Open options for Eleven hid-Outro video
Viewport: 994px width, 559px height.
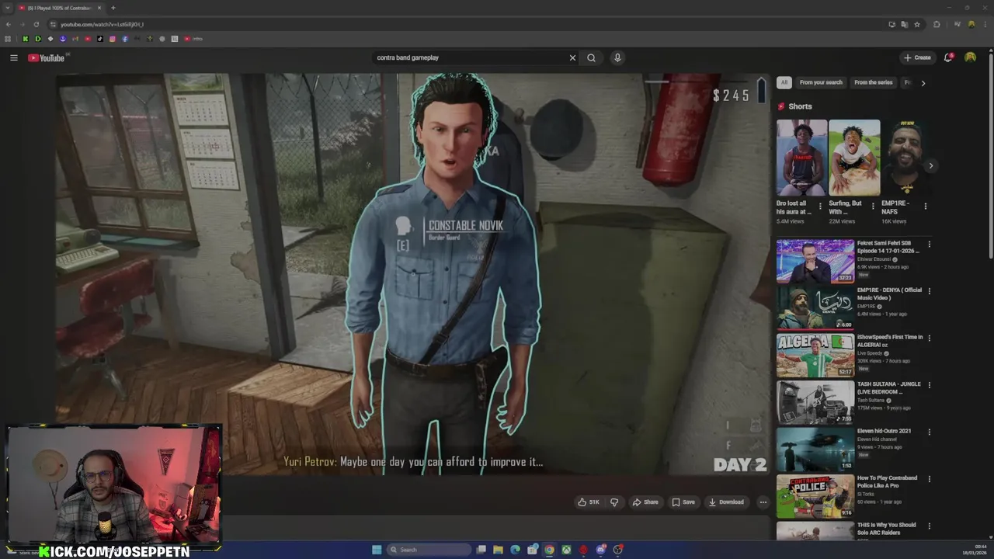coord(929,432)
